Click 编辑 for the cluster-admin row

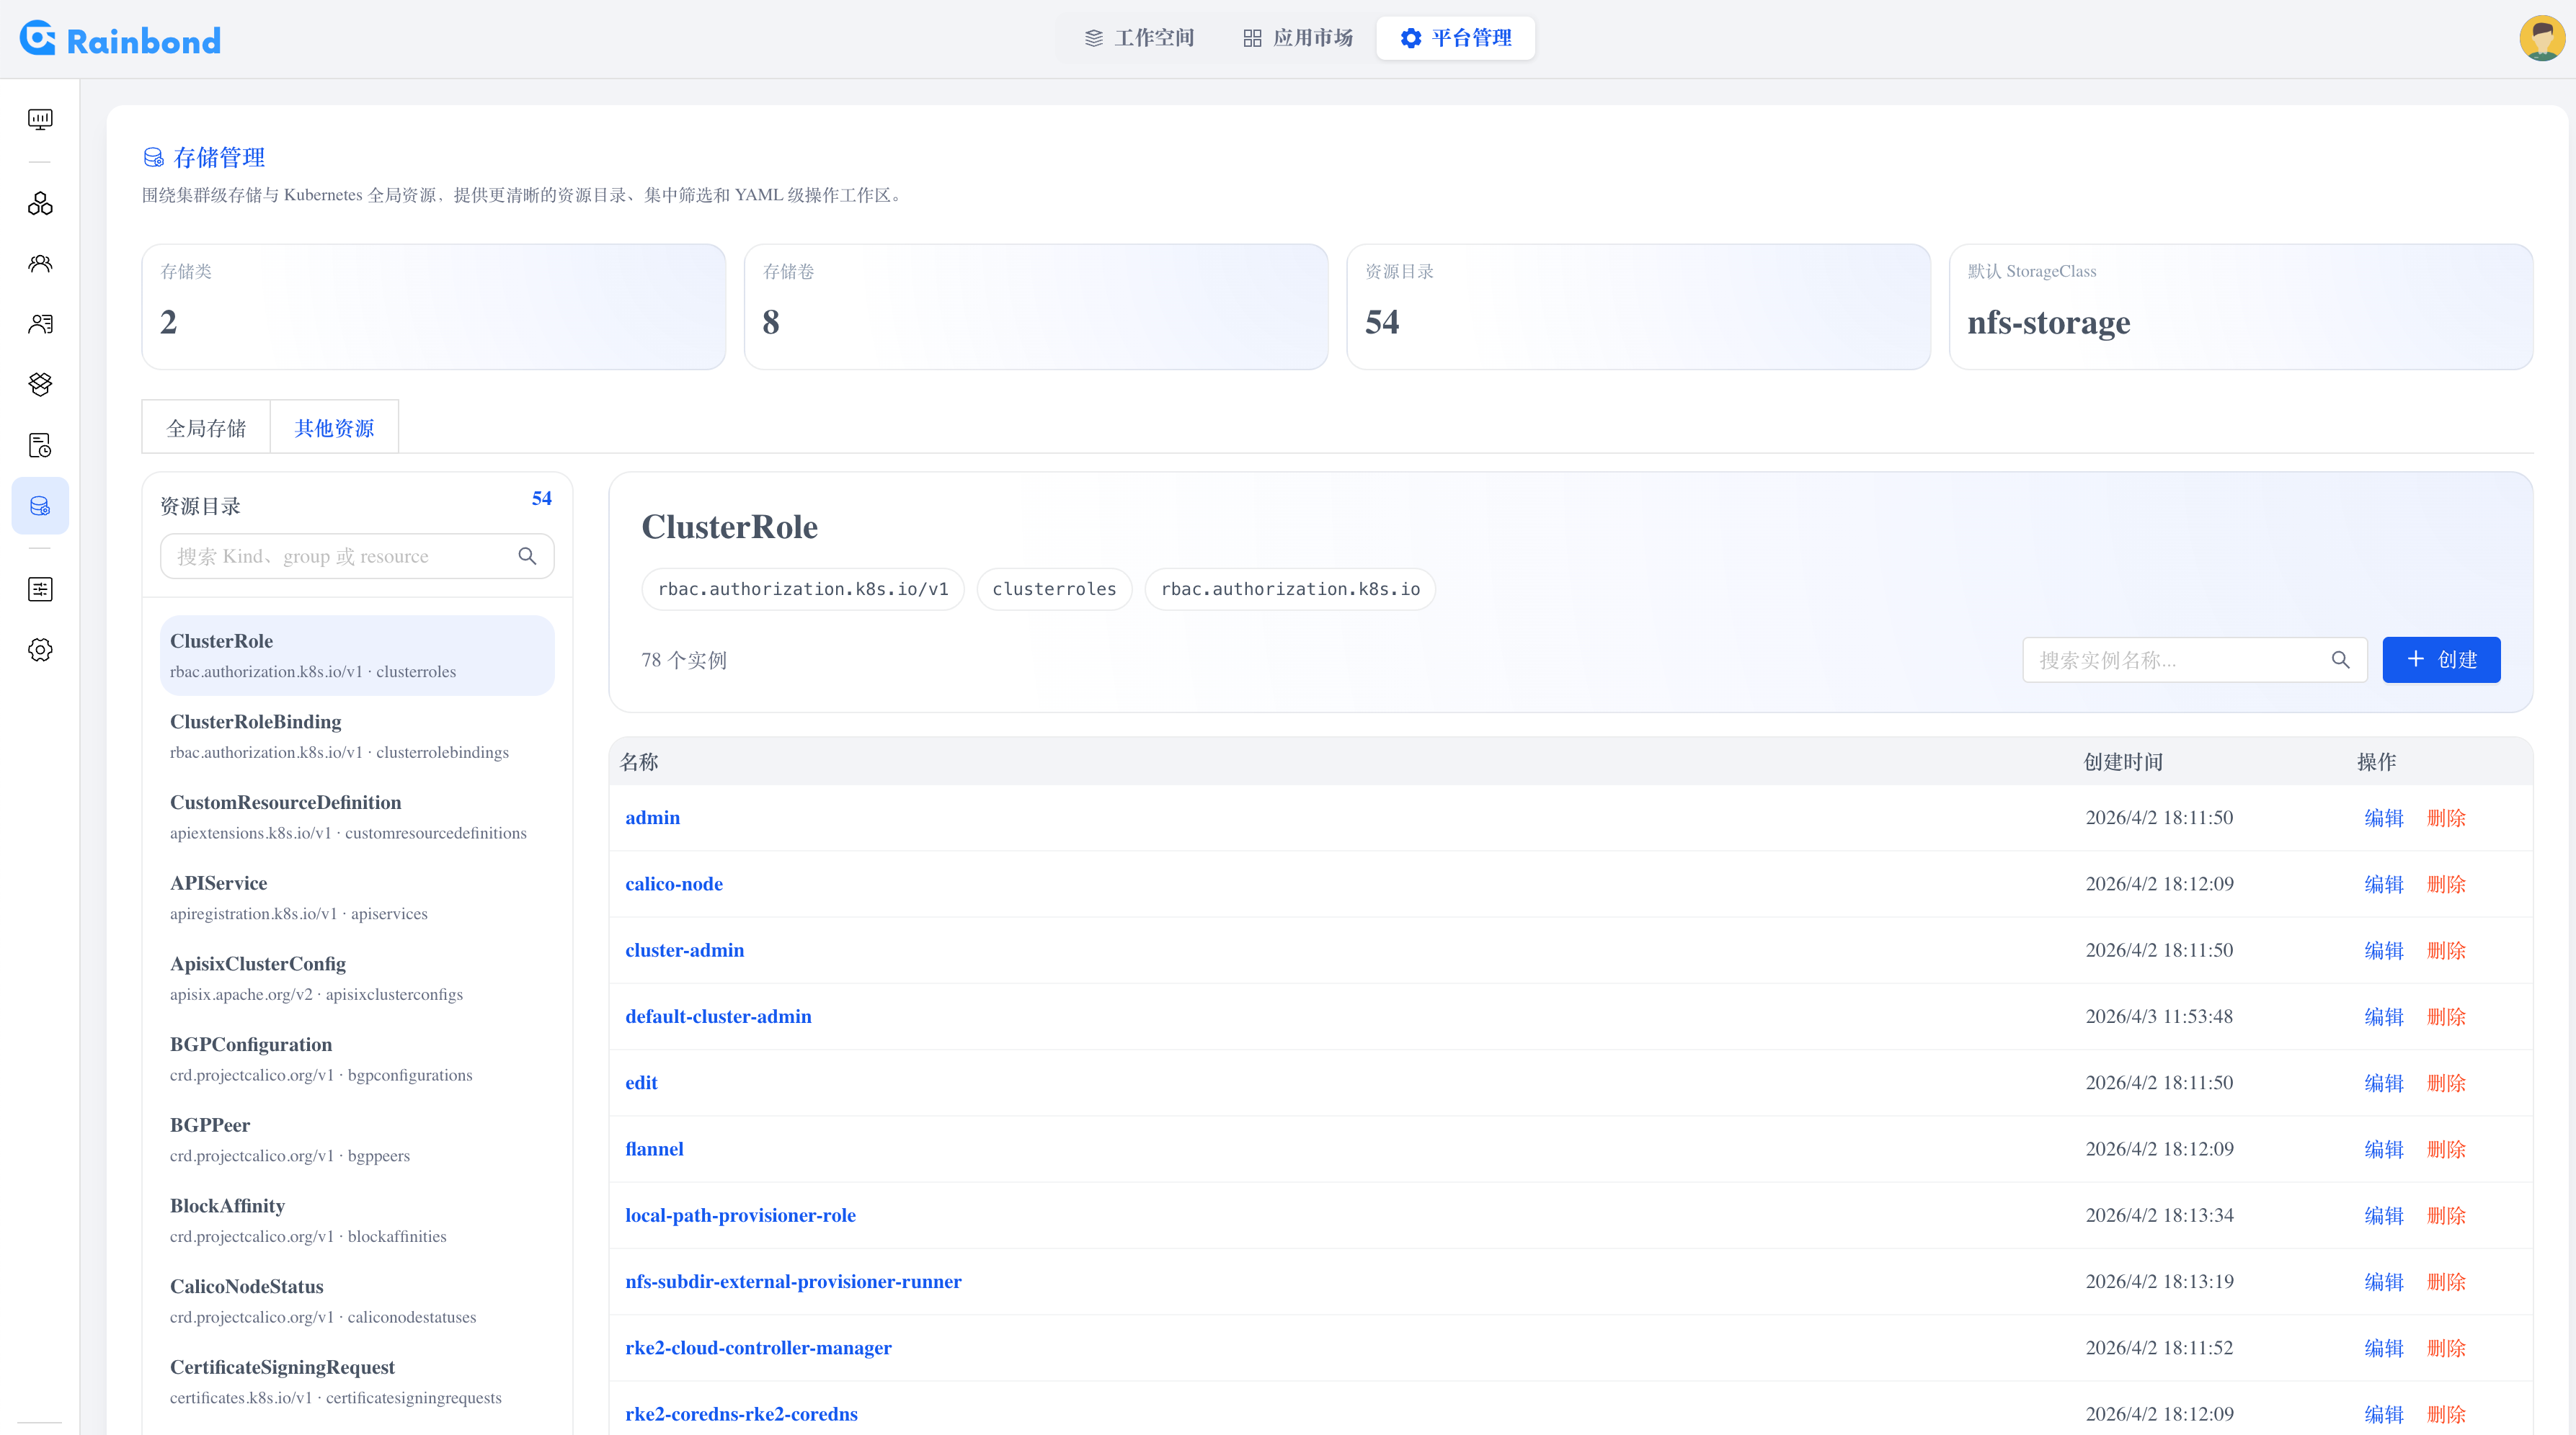(2383, 950)
